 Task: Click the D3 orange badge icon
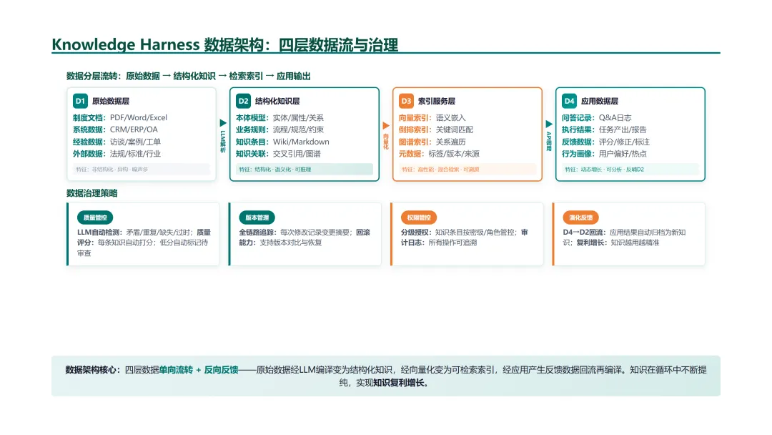tap(406, 101)
